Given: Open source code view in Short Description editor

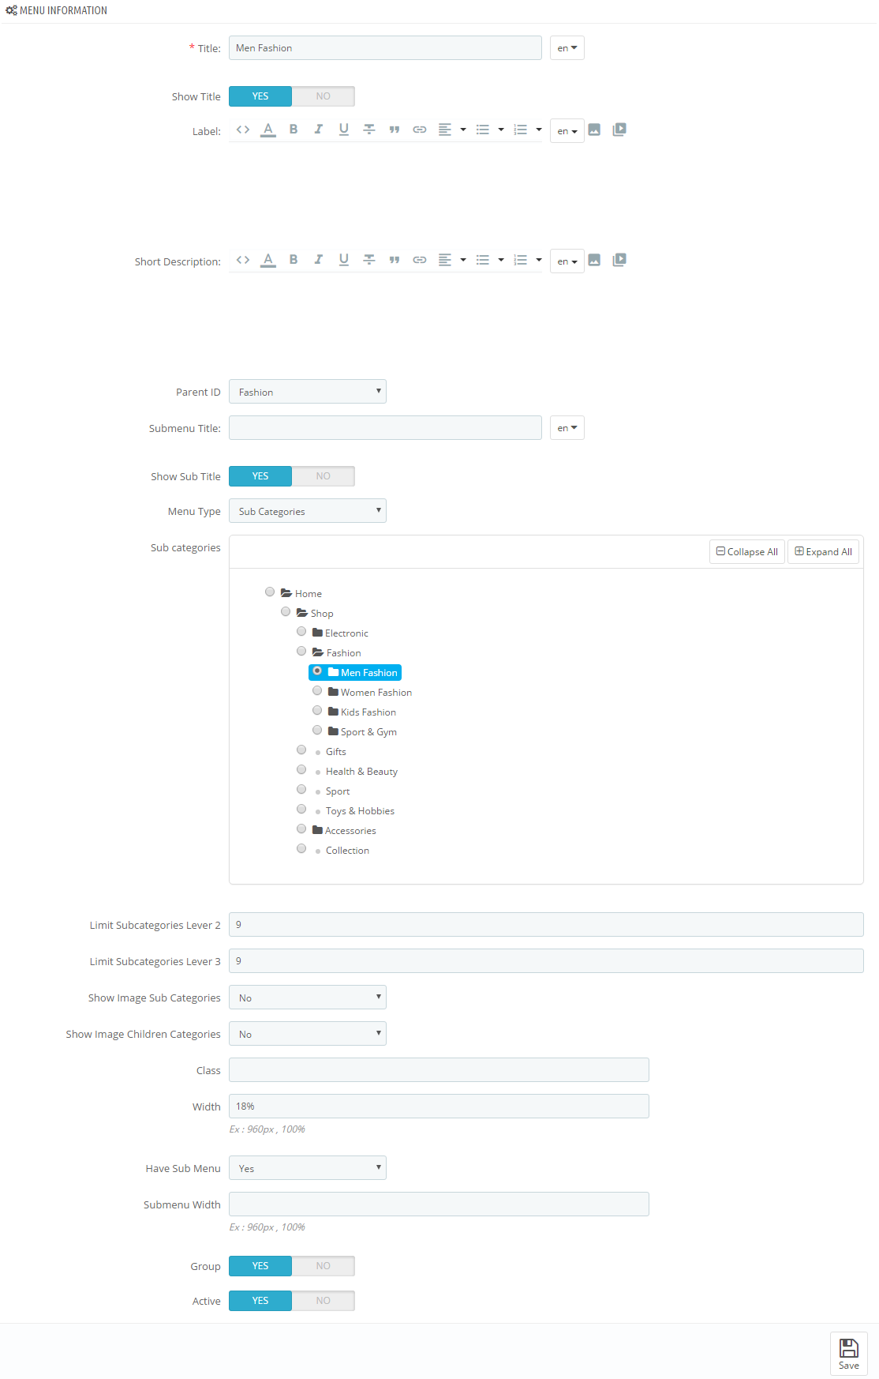Looking at the screenshot, I should tap(243, 260).
